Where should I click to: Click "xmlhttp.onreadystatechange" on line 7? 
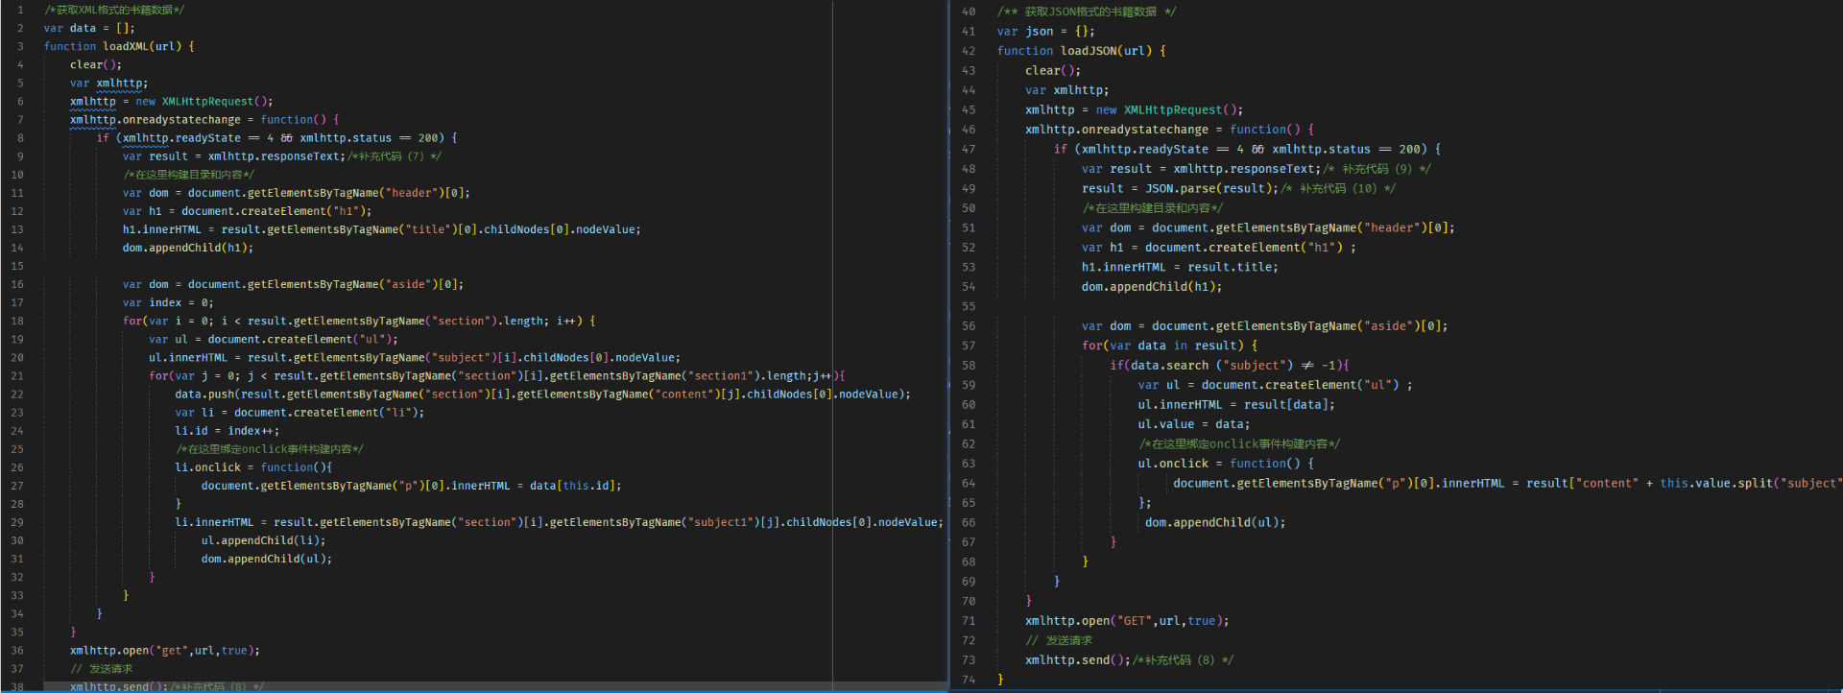click(x=156, y=119)
